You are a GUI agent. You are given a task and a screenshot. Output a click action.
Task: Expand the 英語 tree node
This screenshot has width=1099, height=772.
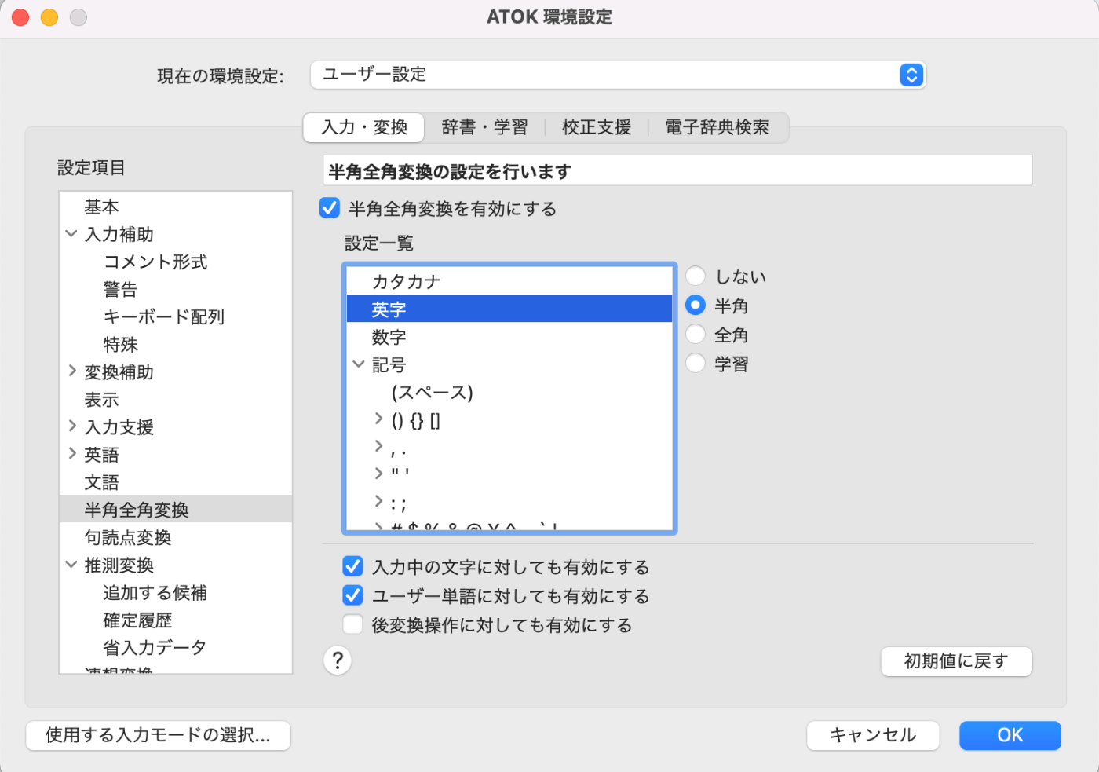(x=71, y=453)
